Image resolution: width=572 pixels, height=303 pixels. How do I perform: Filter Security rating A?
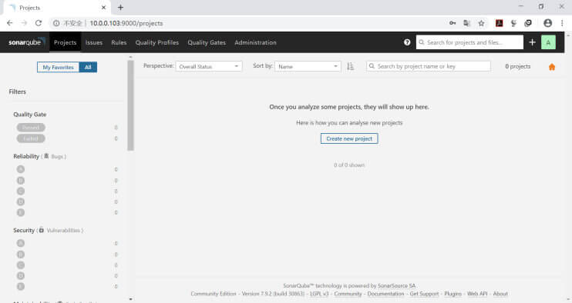pyautogui.click(x=21, y=243)
